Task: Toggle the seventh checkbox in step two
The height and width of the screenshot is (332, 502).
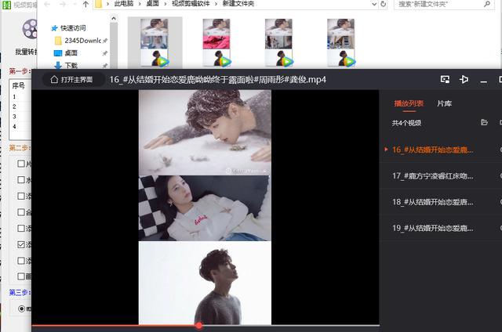Action: coord(21,261)
